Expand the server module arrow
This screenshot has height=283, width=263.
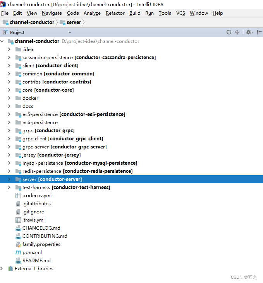(x=9, y=179)
